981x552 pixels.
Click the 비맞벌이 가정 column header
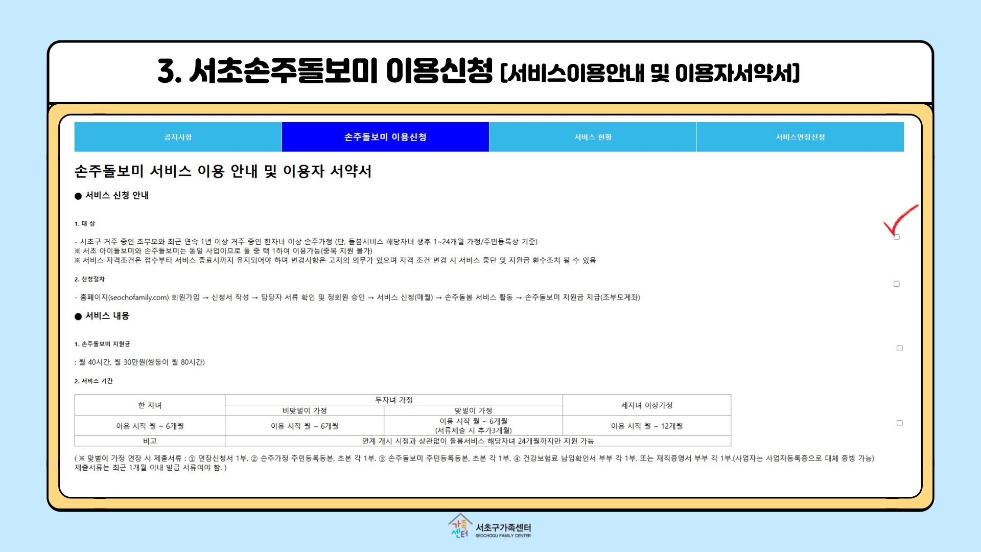[305, 410]
